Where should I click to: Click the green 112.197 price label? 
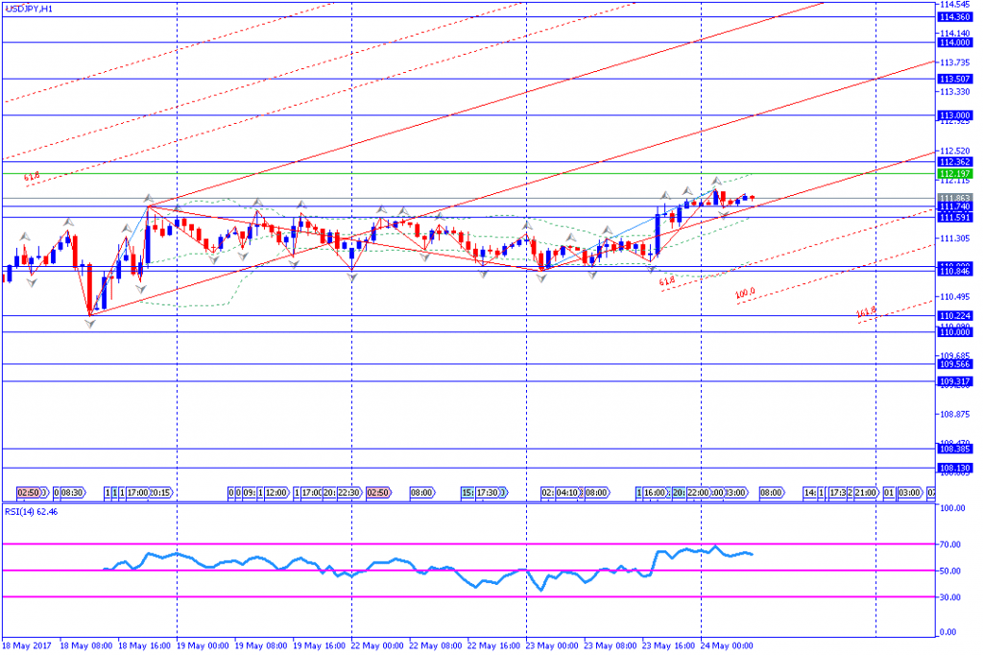coord(955,174)
